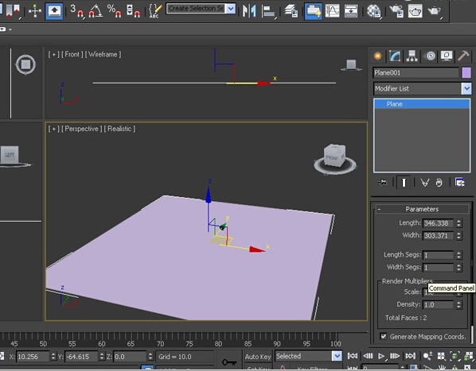Toggle Percent Snap
This screenshot has width=476, height=371.
114,11
